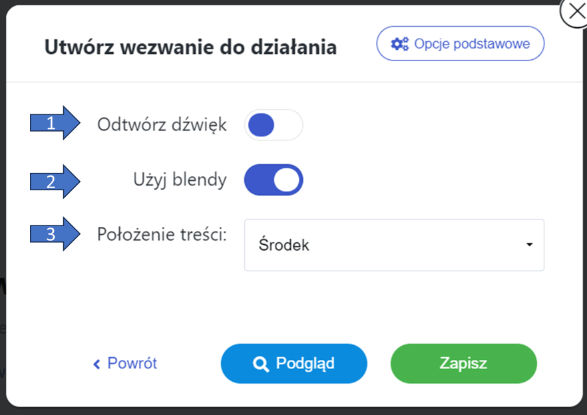Open the Opcje podstawowe options
This screenshot has width=587, height=415.
(x=461, y=45)
